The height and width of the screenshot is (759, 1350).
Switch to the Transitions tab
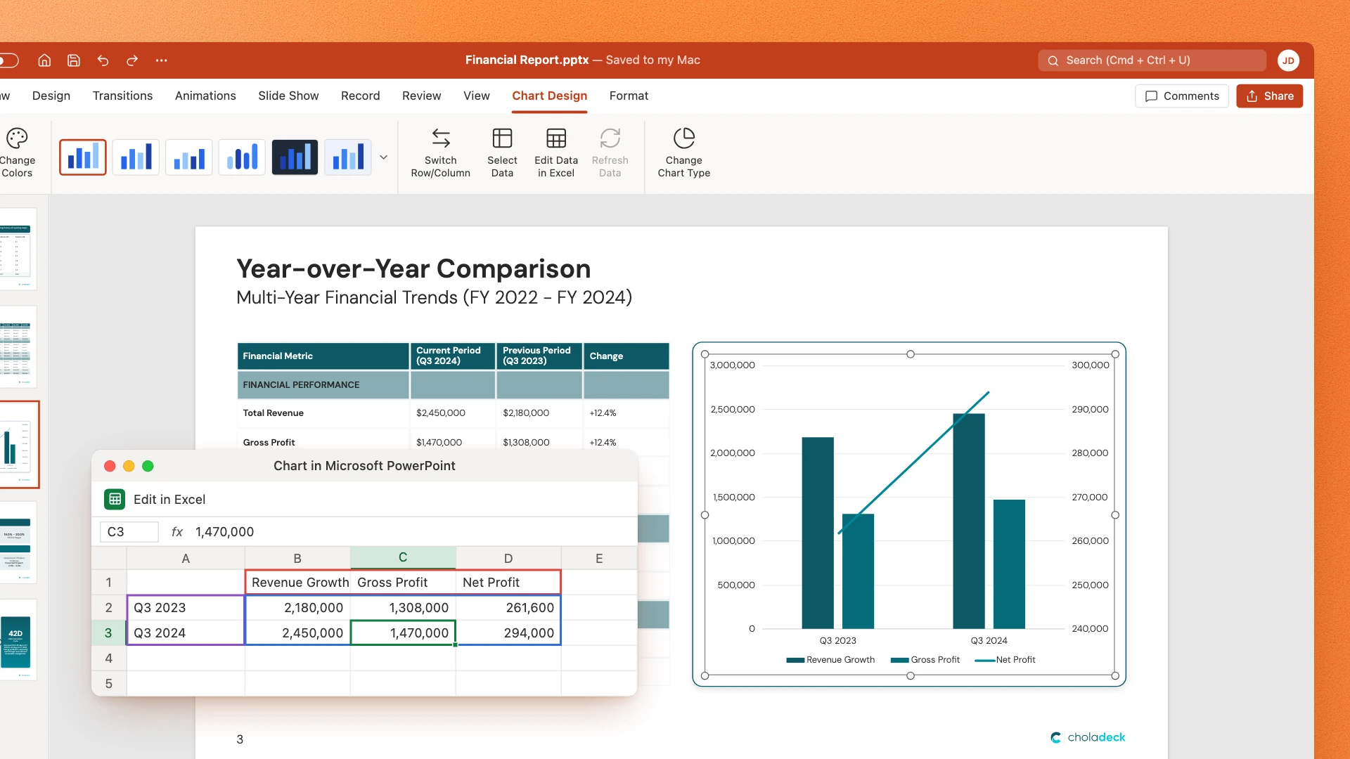pyautogui.click(x=122, y=96)
